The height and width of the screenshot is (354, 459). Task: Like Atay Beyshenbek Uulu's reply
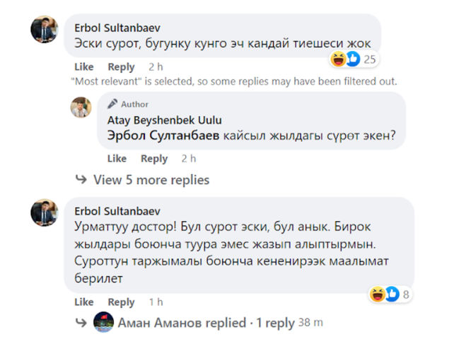pyautogui.click(x=117, y=159)
